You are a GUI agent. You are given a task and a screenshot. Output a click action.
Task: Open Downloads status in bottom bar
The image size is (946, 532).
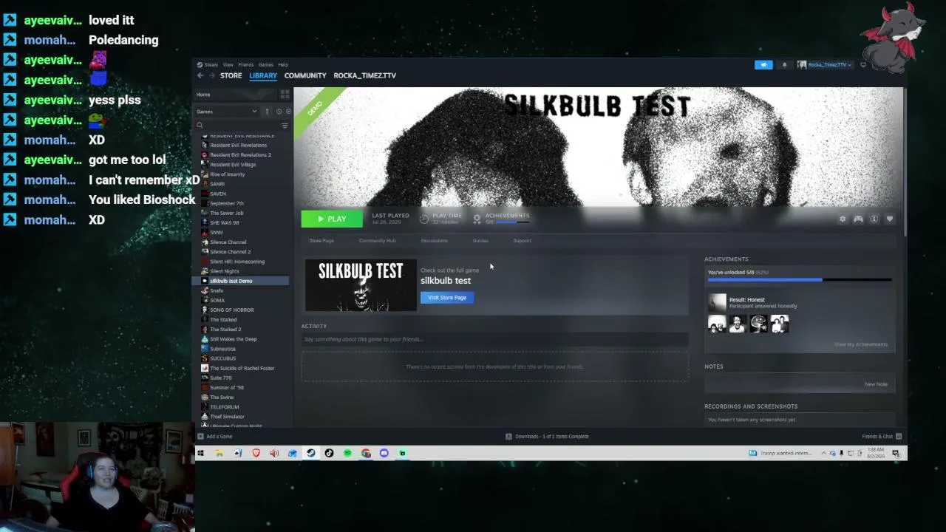coord(547,436)
